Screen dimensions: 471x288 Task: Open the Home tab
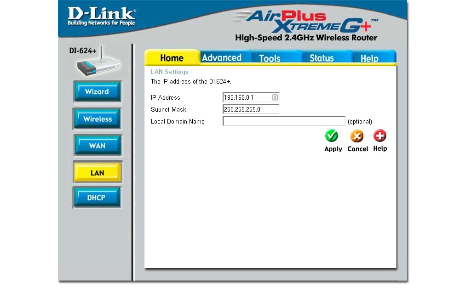coord(172,57)
